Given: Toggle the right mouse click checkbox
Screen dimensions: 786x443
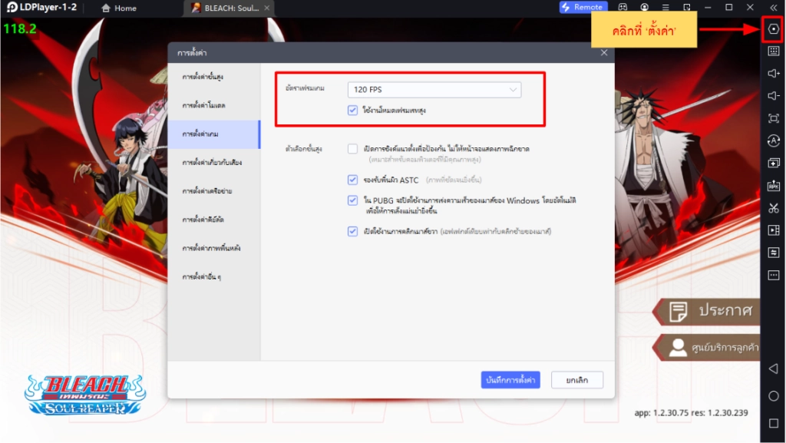Looking at the screenshot, I should 352,231.
